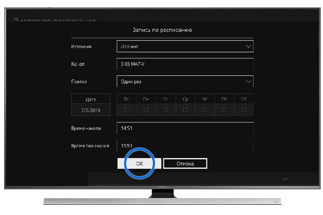Open the DTV-ант. source dropdown
The width and height of the screenshot is (323, 215).
pos(184,46)
